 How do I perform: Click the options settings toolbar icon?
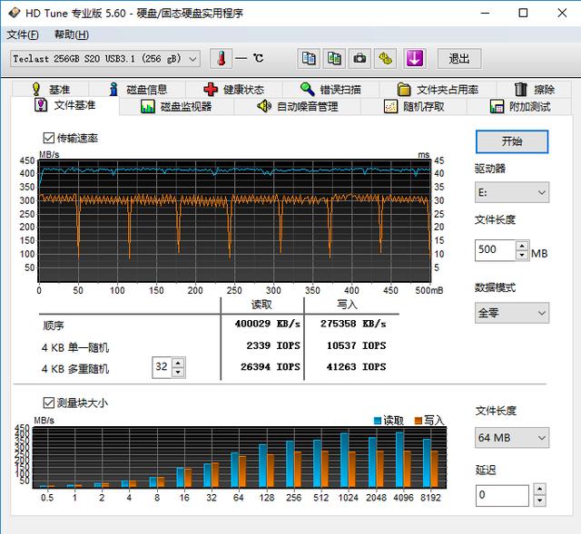point(386,59)
